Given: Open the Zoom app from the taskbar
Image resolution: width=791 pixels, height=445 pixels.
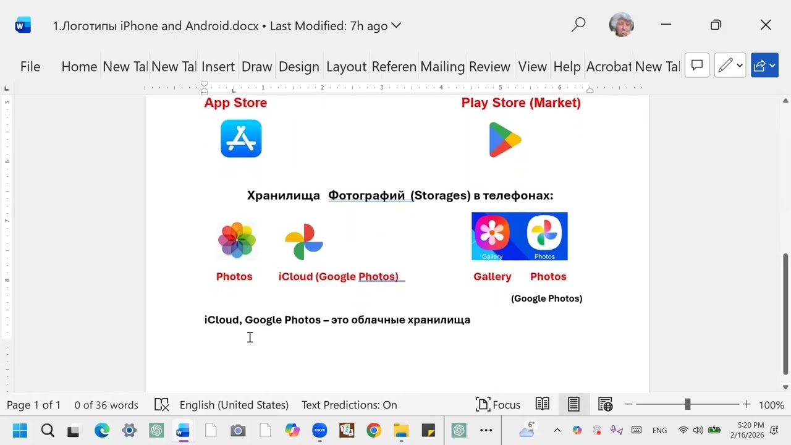Looking at the screenshot, I should point(319,430).
